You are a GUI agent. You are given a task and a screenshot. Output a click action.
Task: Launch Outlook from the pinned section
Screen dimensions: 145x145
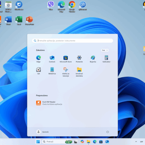click(x=52, y=59)
